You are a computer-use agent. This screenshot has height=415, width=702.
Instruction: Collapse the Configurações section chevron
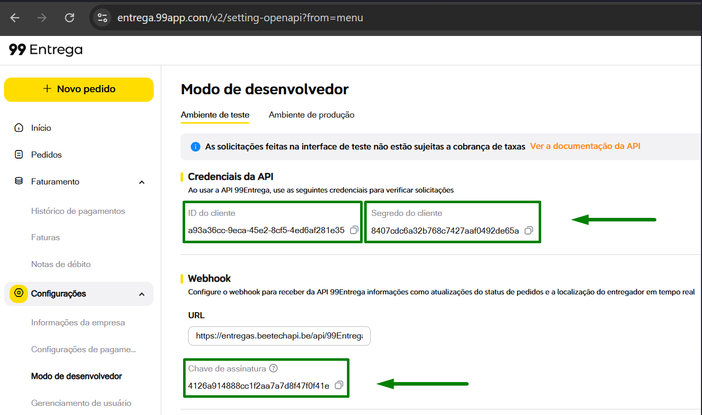[x=142, y=294]
